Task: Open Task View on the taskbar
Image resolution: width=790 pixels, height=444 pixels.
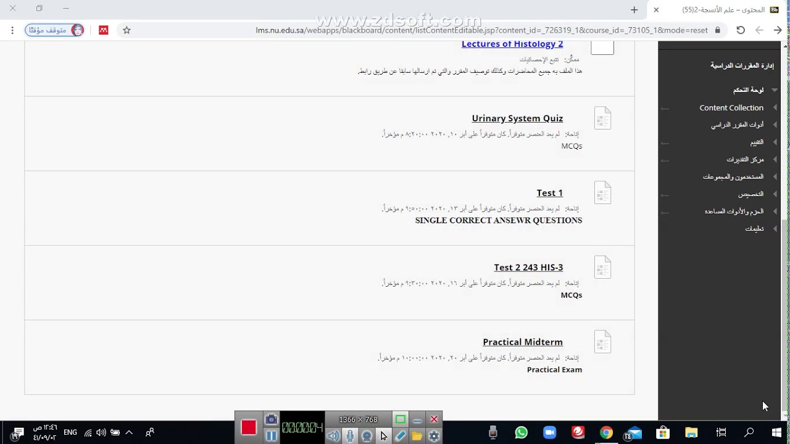Action: [721, 433]
